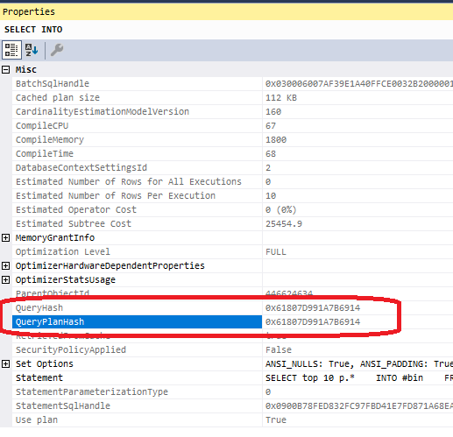Screen dimensions: 453x437
Task: Select Estimated Number of Rows Per Execution
Action: click(116, 196)
